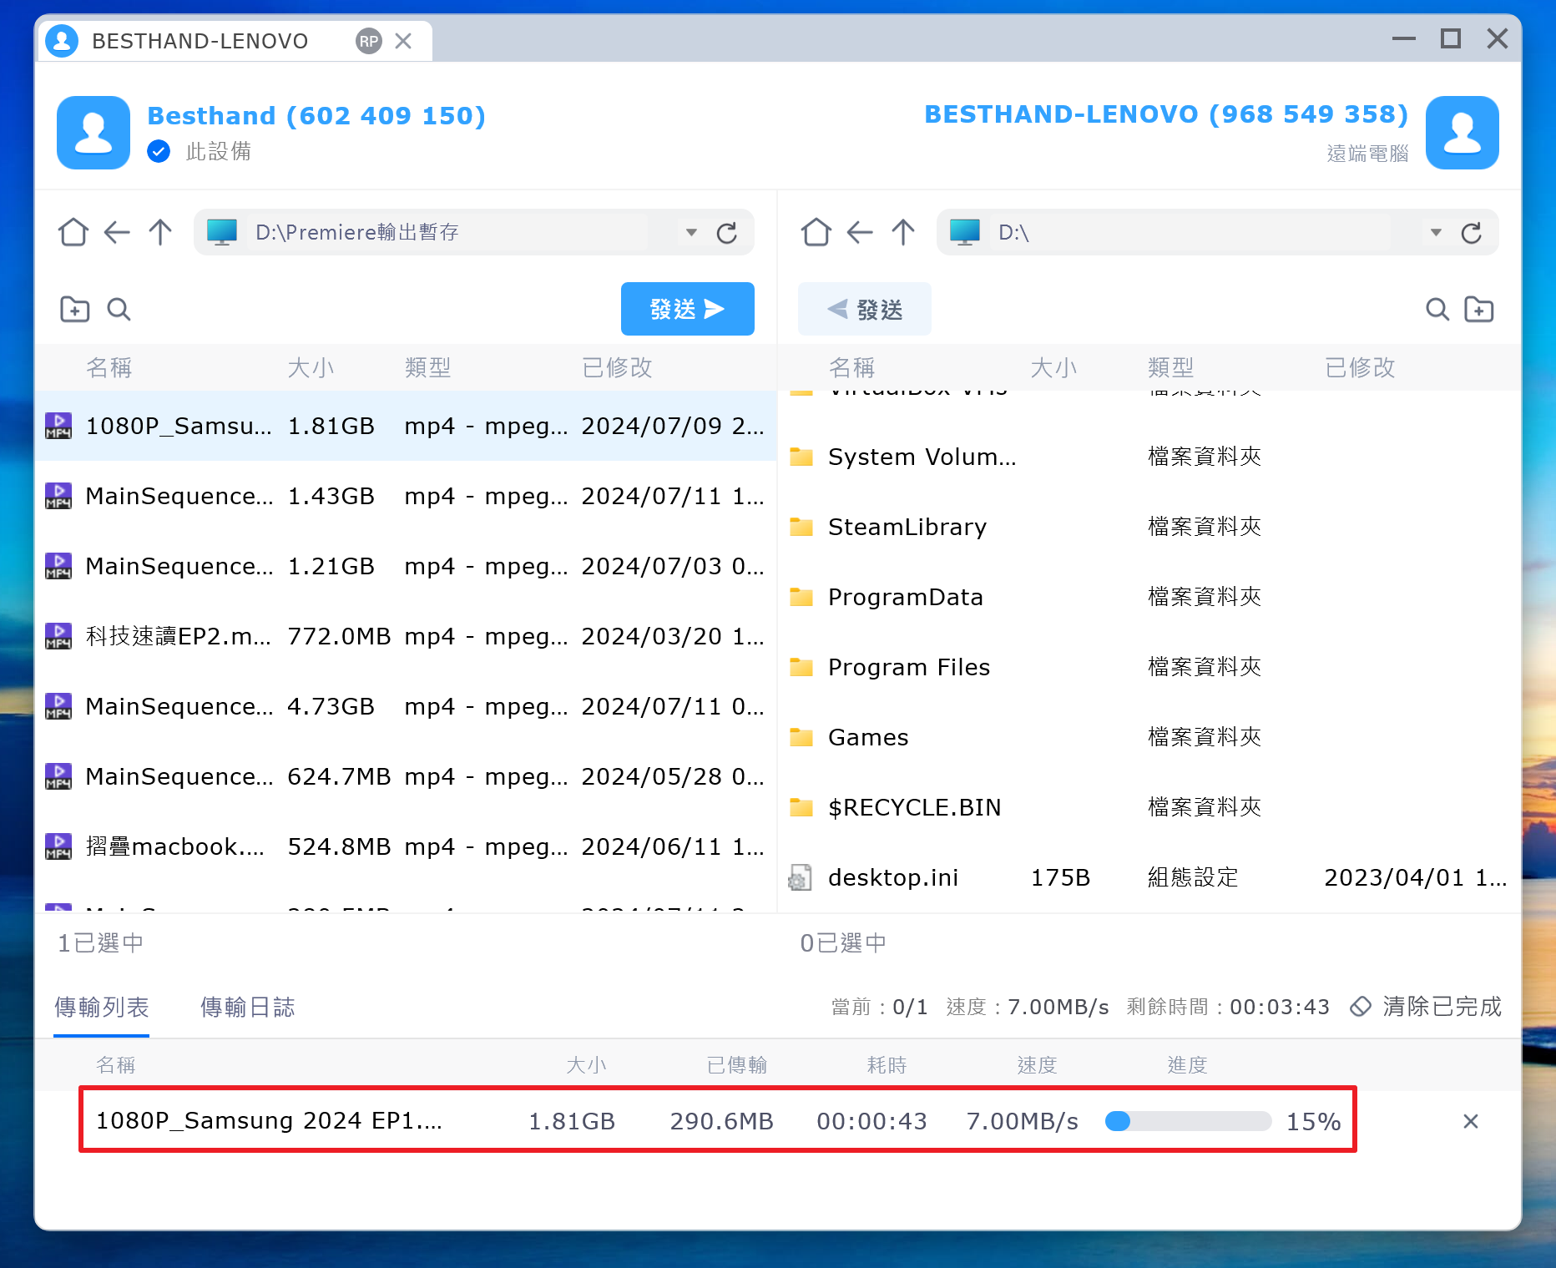This screenshot has height=1268, width=1556.
Task: Create new folder on remote computer
Action: [1479, 310]
